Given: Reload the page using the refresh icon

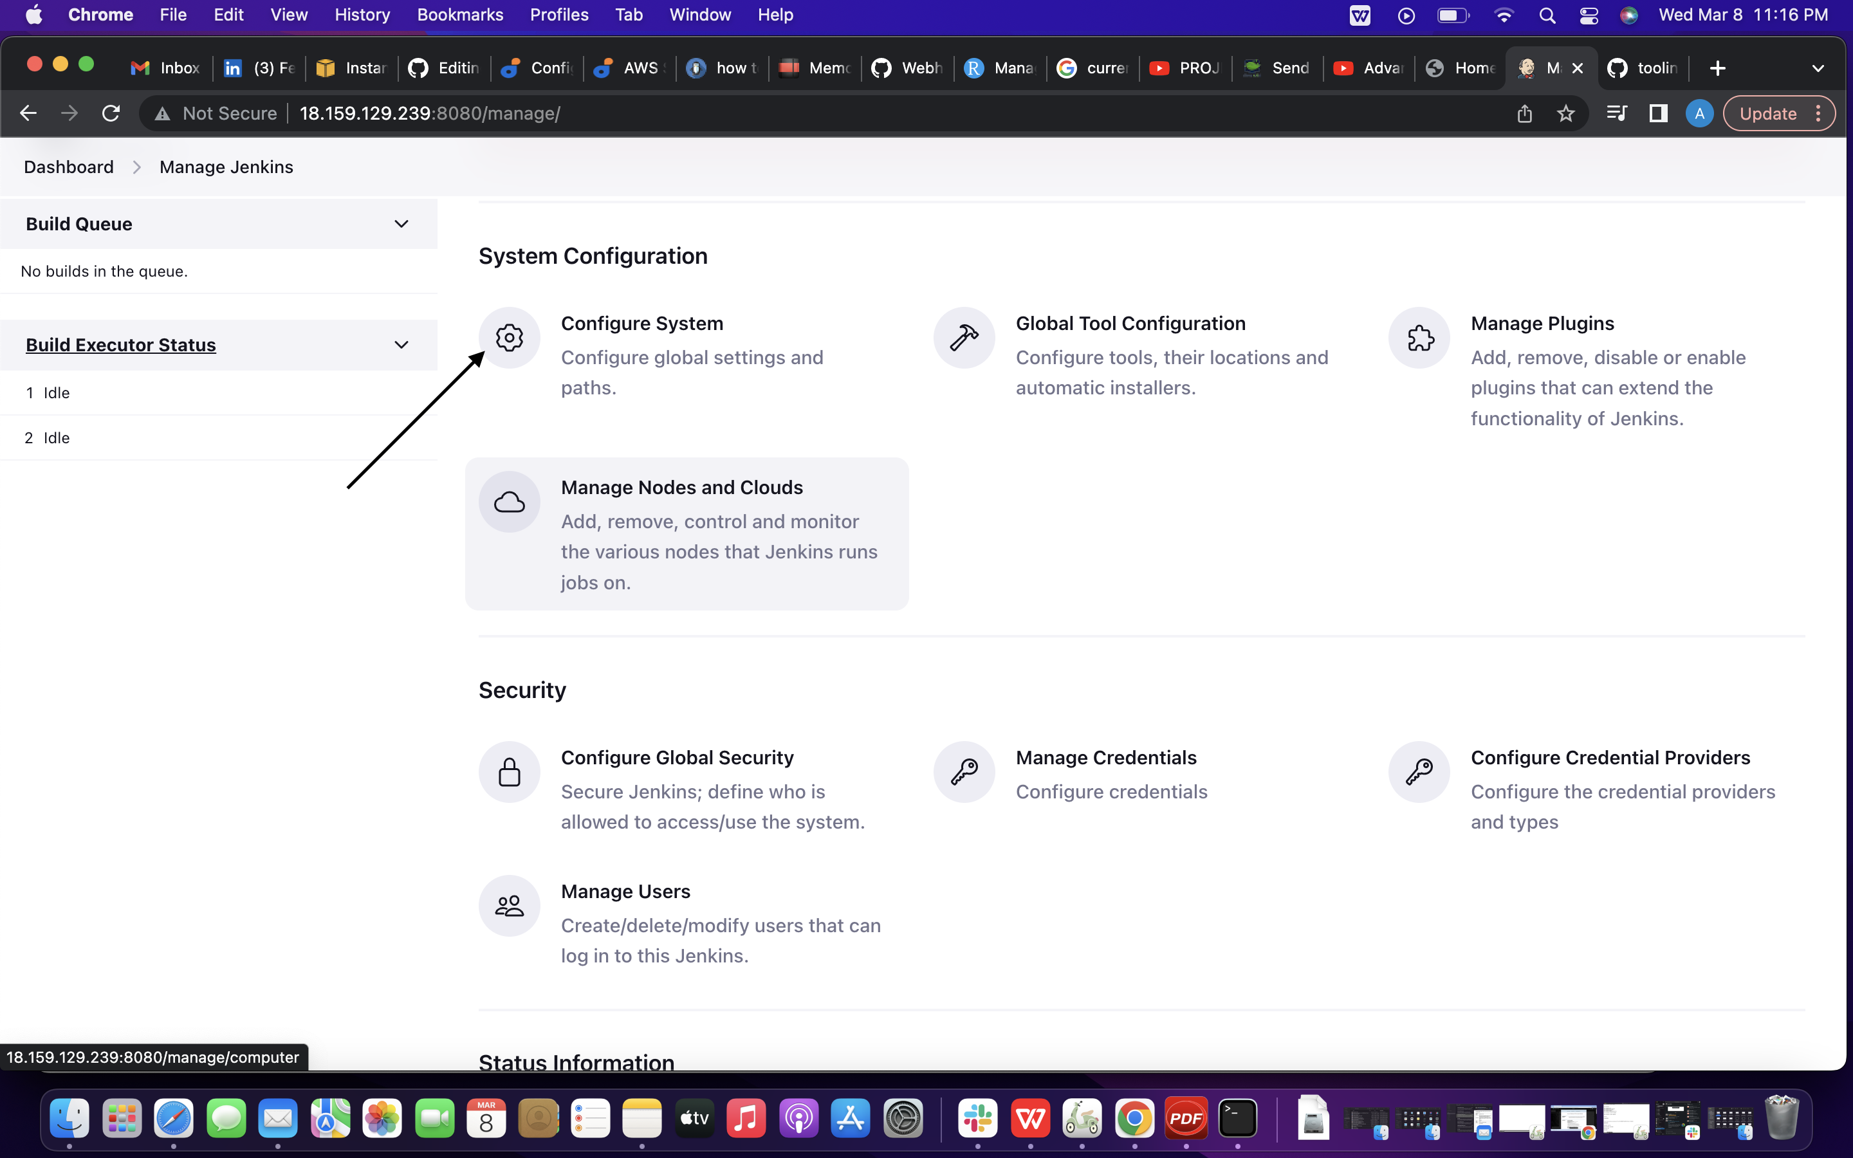Looking at the screenshot, I should [x=110, y=113].
